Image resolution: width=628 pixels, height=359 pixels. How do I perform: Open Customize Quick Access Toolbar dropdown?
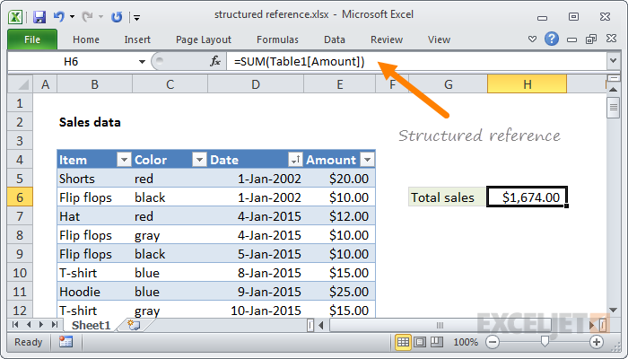click(x=137, y=18)
